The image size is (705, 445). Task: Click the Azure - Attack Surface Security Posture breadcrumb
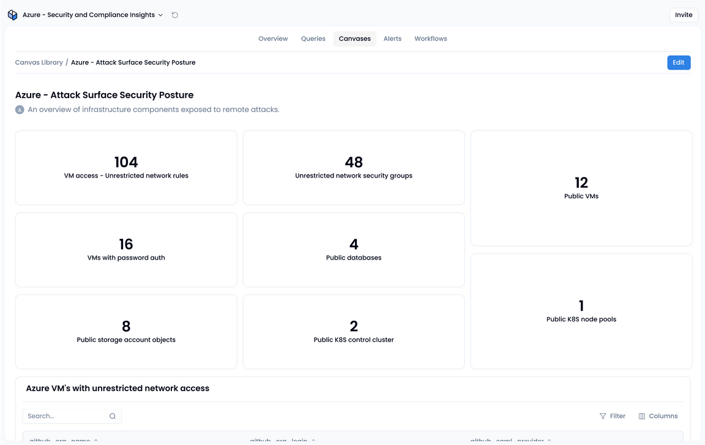(133, 62)
